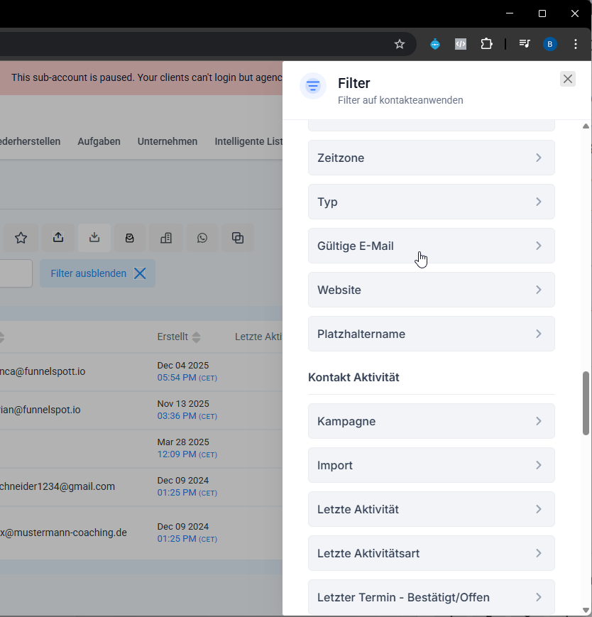The image size is (592, 617).
Task: Click the search input field left of Filter ausblenden
Action: (16, 273)
